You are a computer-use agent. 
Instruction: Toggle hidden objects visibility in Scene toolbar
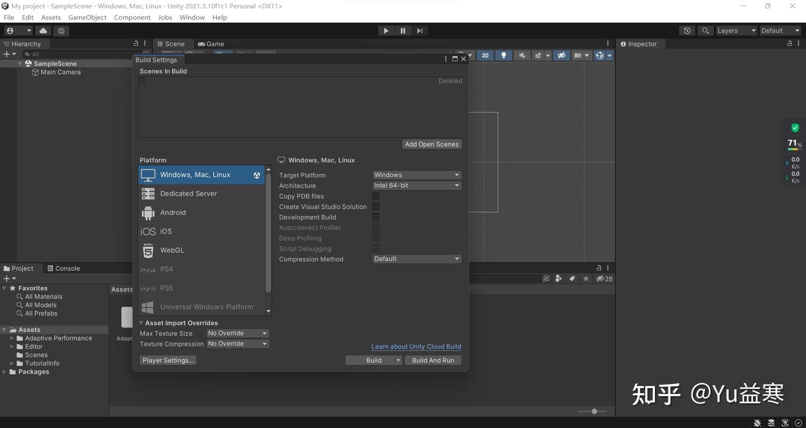(x=561, y=55)
